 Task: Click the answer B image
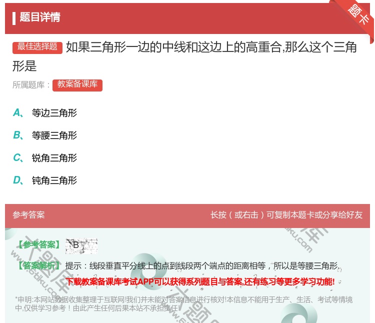81,246
